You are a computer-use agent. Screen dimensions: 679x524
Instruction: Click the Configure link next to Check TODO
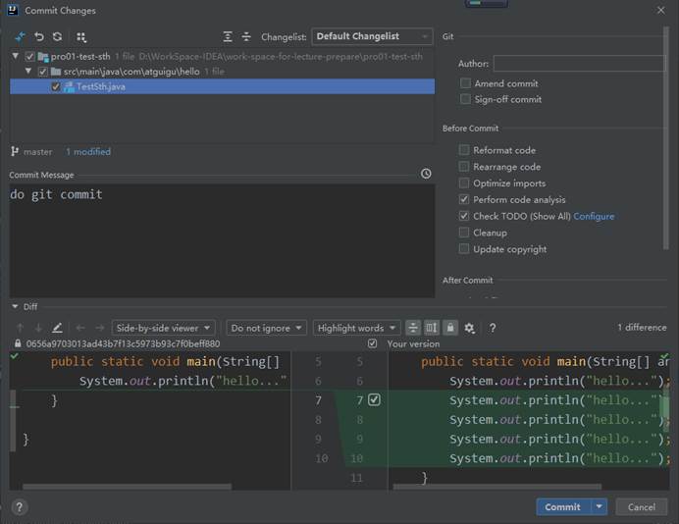594,216
